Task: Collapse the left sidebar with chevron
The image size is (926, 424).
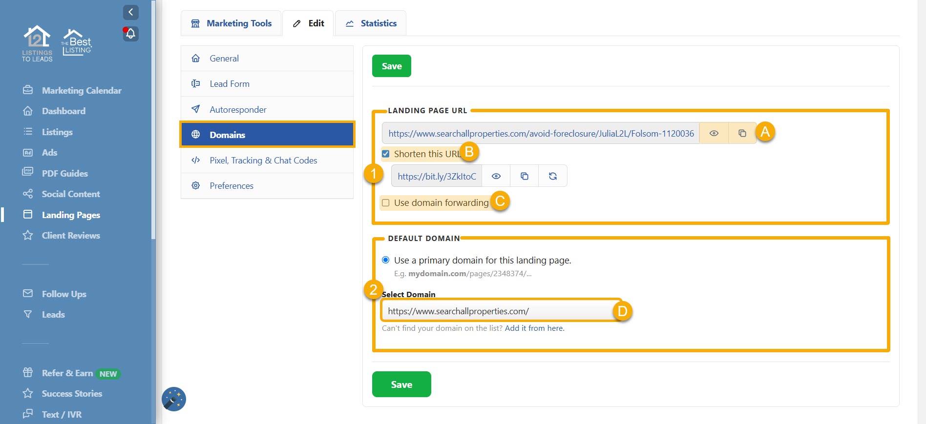Action: [131, 12]
